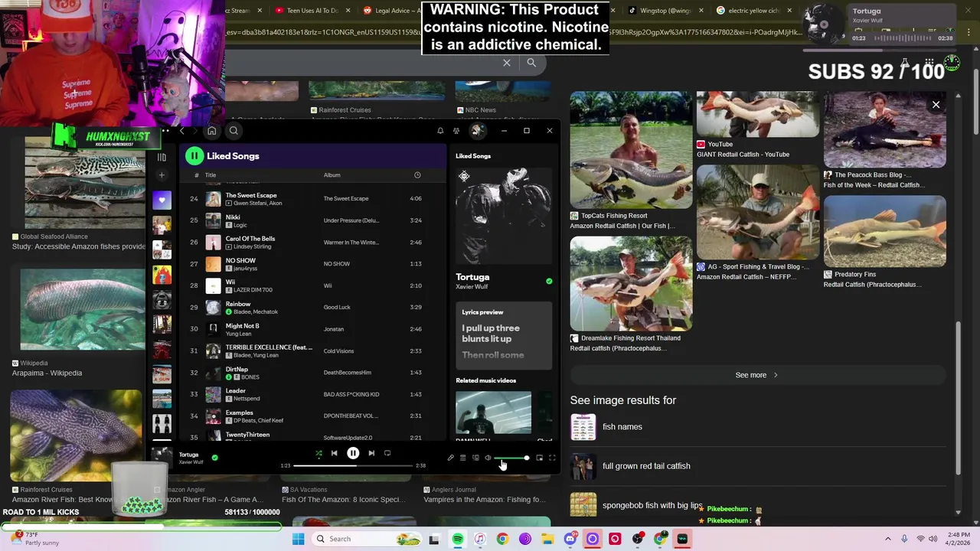Open GIANT Redtail Catfish YouTube result
This screenshot has height=551, width=980.
(x=758, y=125)
